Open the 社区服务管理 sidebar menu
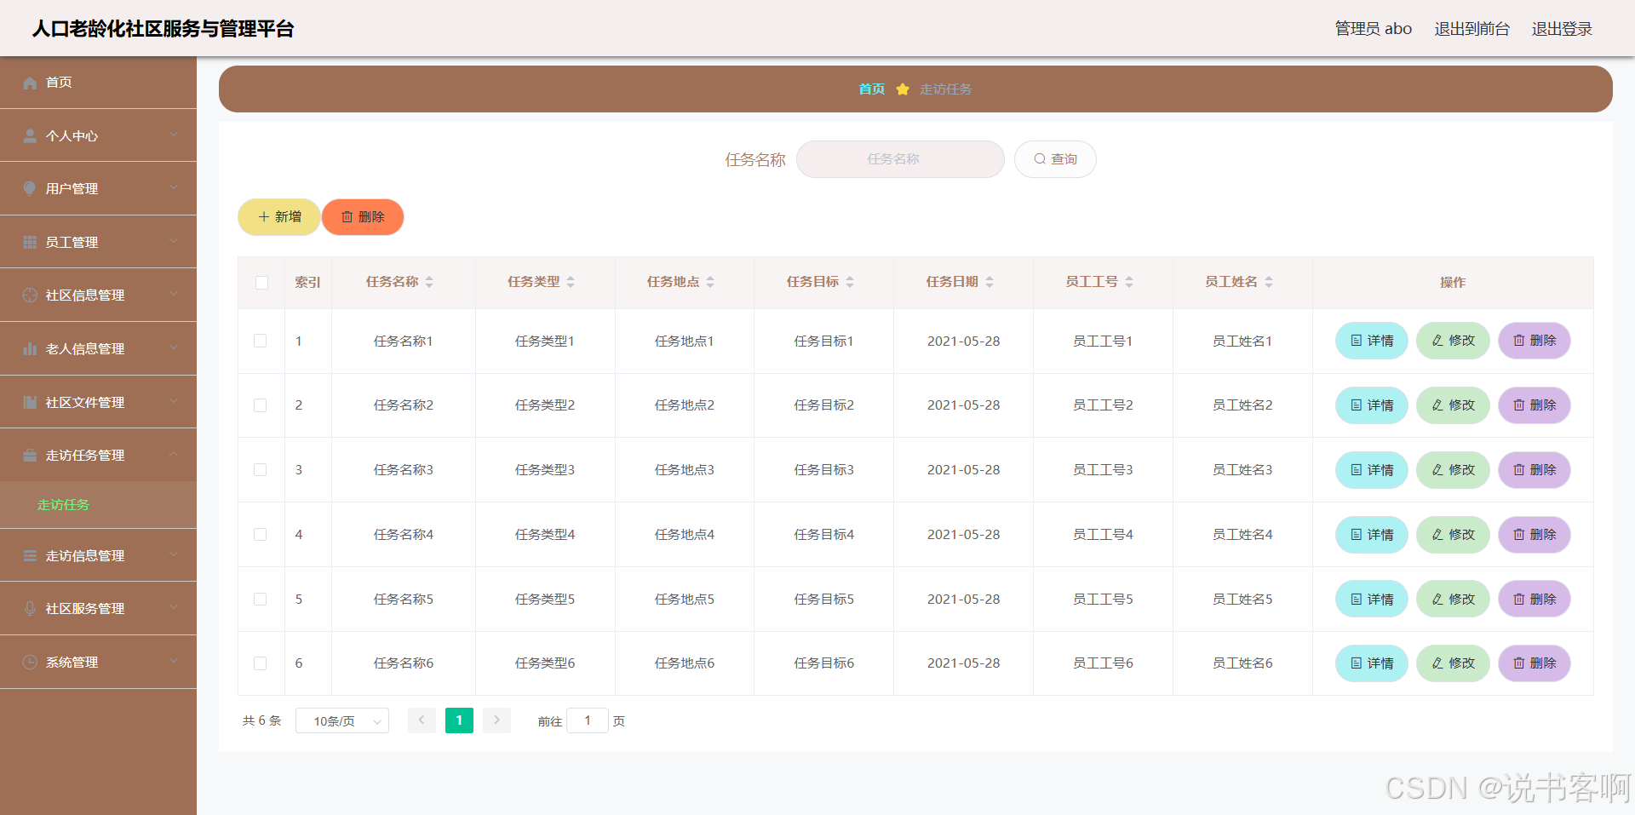1635x815 pixels. coord(98,609)
